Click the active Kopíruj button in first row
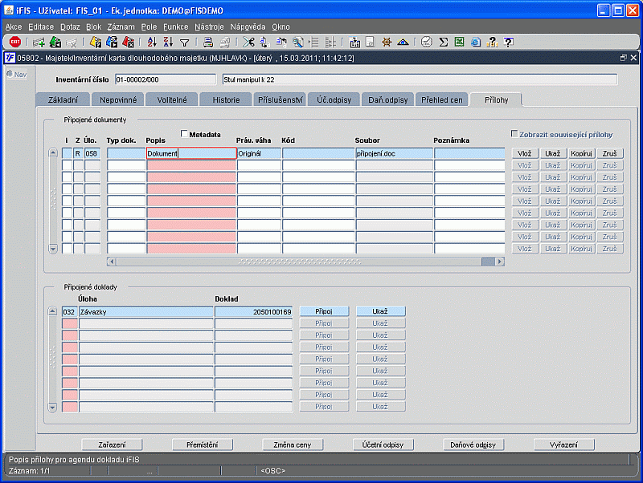The width and height of the screenshot is (643, 483). pyautogui.click(x=581, y=153)
